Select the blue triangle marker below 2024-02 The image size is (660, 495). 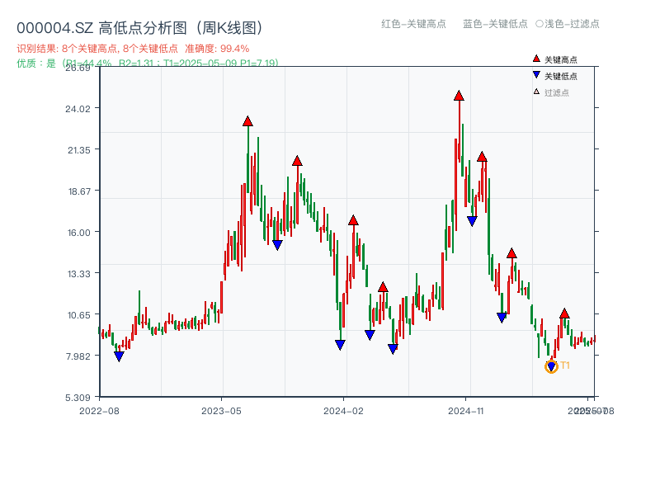click(340, 342)
